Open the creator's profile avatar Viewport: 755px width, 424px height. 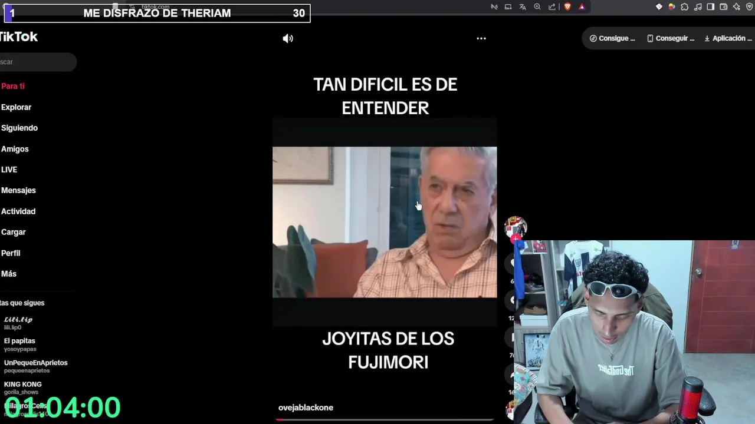tap(515, 227)
